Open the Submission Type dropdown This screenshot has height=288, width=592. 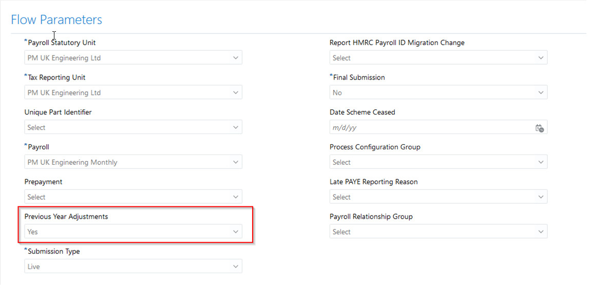(x=133, y=267)
